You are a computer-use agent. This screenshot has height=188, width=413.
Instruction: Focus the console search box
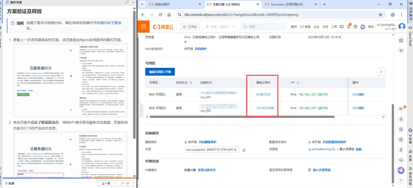[263, 27]
